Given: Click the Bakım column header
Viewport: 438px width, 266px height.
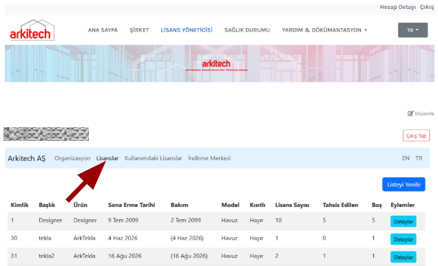Looking at the screenshot, I should click(179, 205).
